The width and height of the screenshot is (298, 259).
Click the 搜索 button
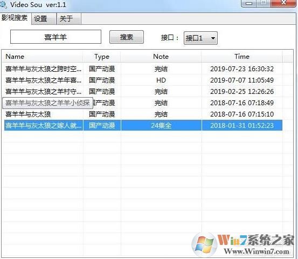(127, 37)
